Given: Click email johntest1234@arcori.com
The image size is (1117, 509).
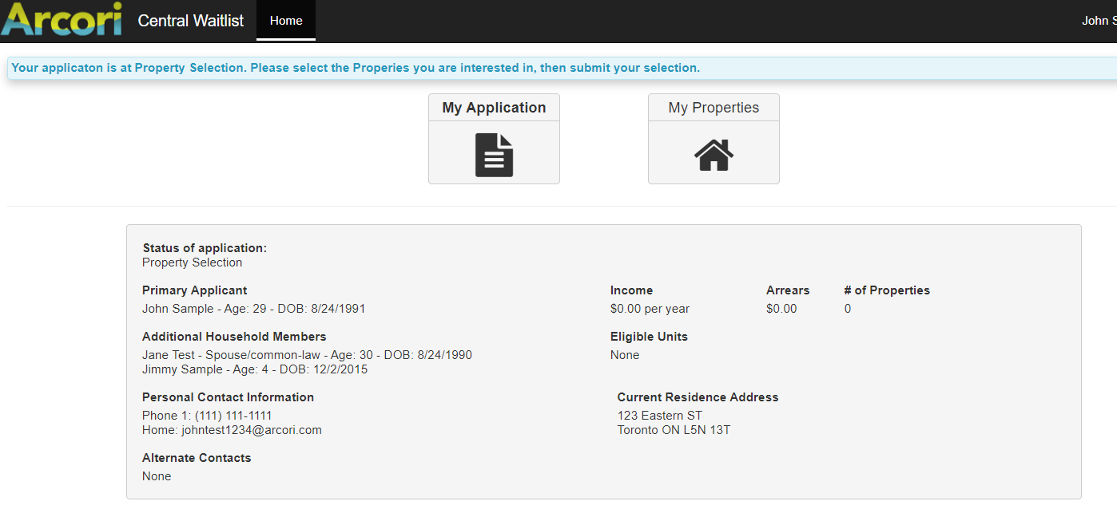Looking at the screenshot, I should [x=252, y=430].
